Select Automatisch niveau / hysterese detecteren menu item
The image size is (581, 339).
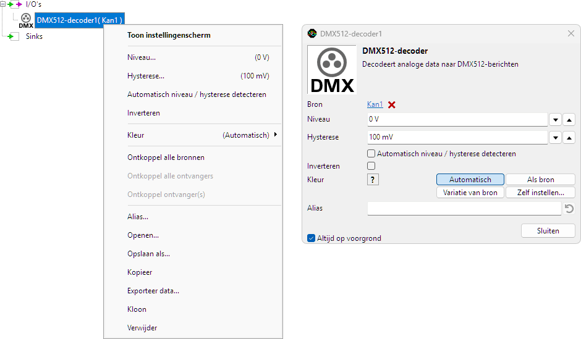coord(193,94)
